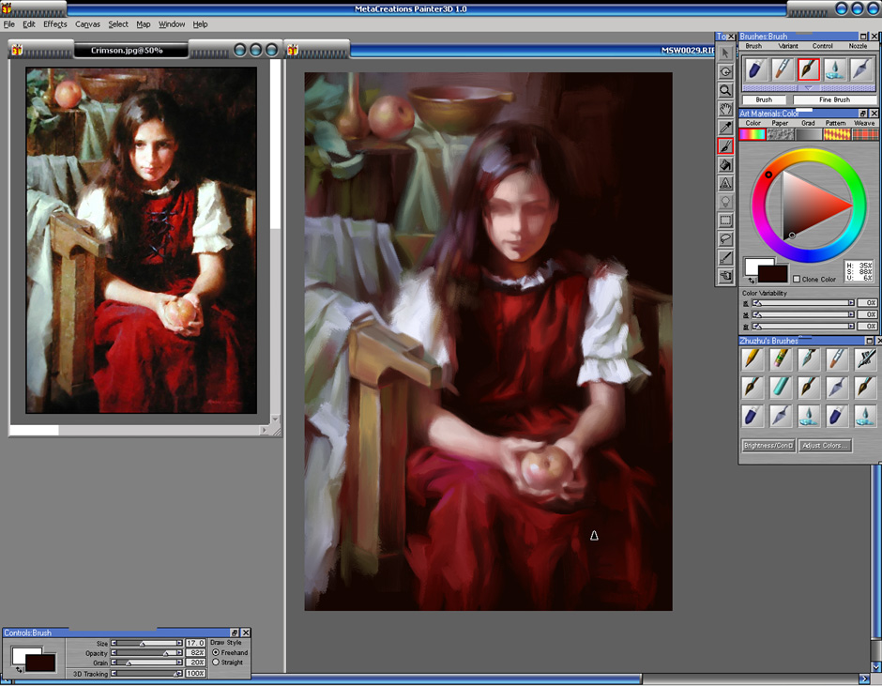Pick the cyan marker in Zhuzhu's Brushes
Screen dimensions: 882x686
click(x=780, y=387)
